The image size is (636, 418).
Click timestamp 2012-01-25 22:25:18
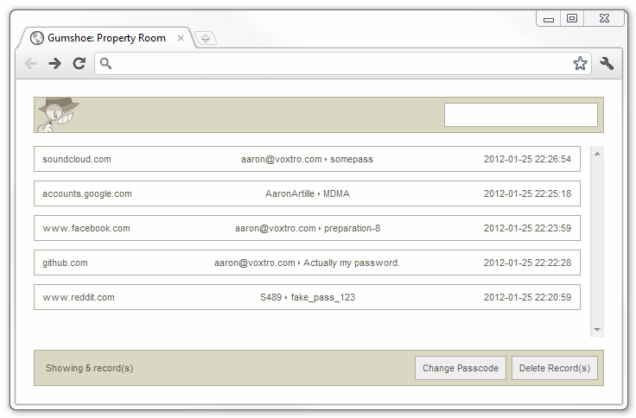click(527, 193)
